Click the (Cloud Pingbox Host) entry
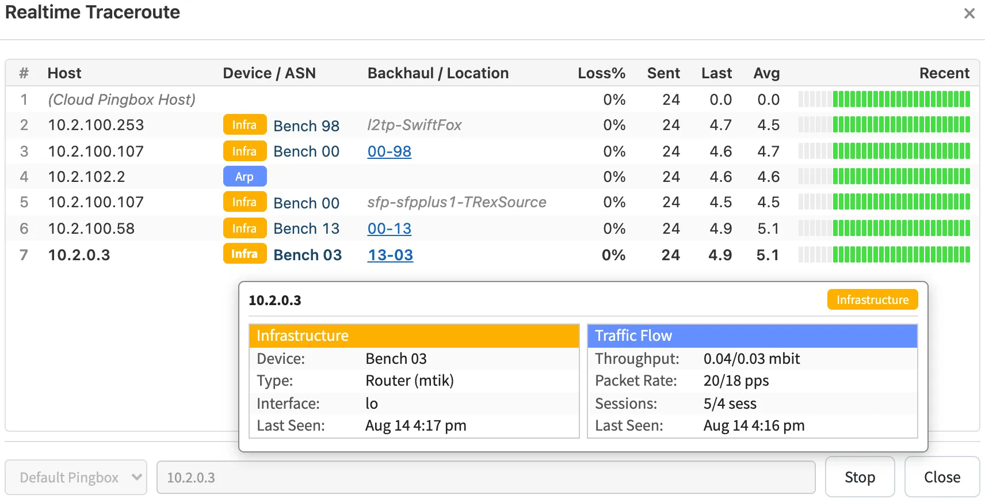This screenshot has height=502, width=985. (x=122, y=100)
